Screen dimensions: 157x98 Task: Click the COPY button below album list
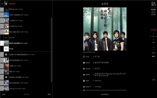pyautogui.click(x=4, y=94)
